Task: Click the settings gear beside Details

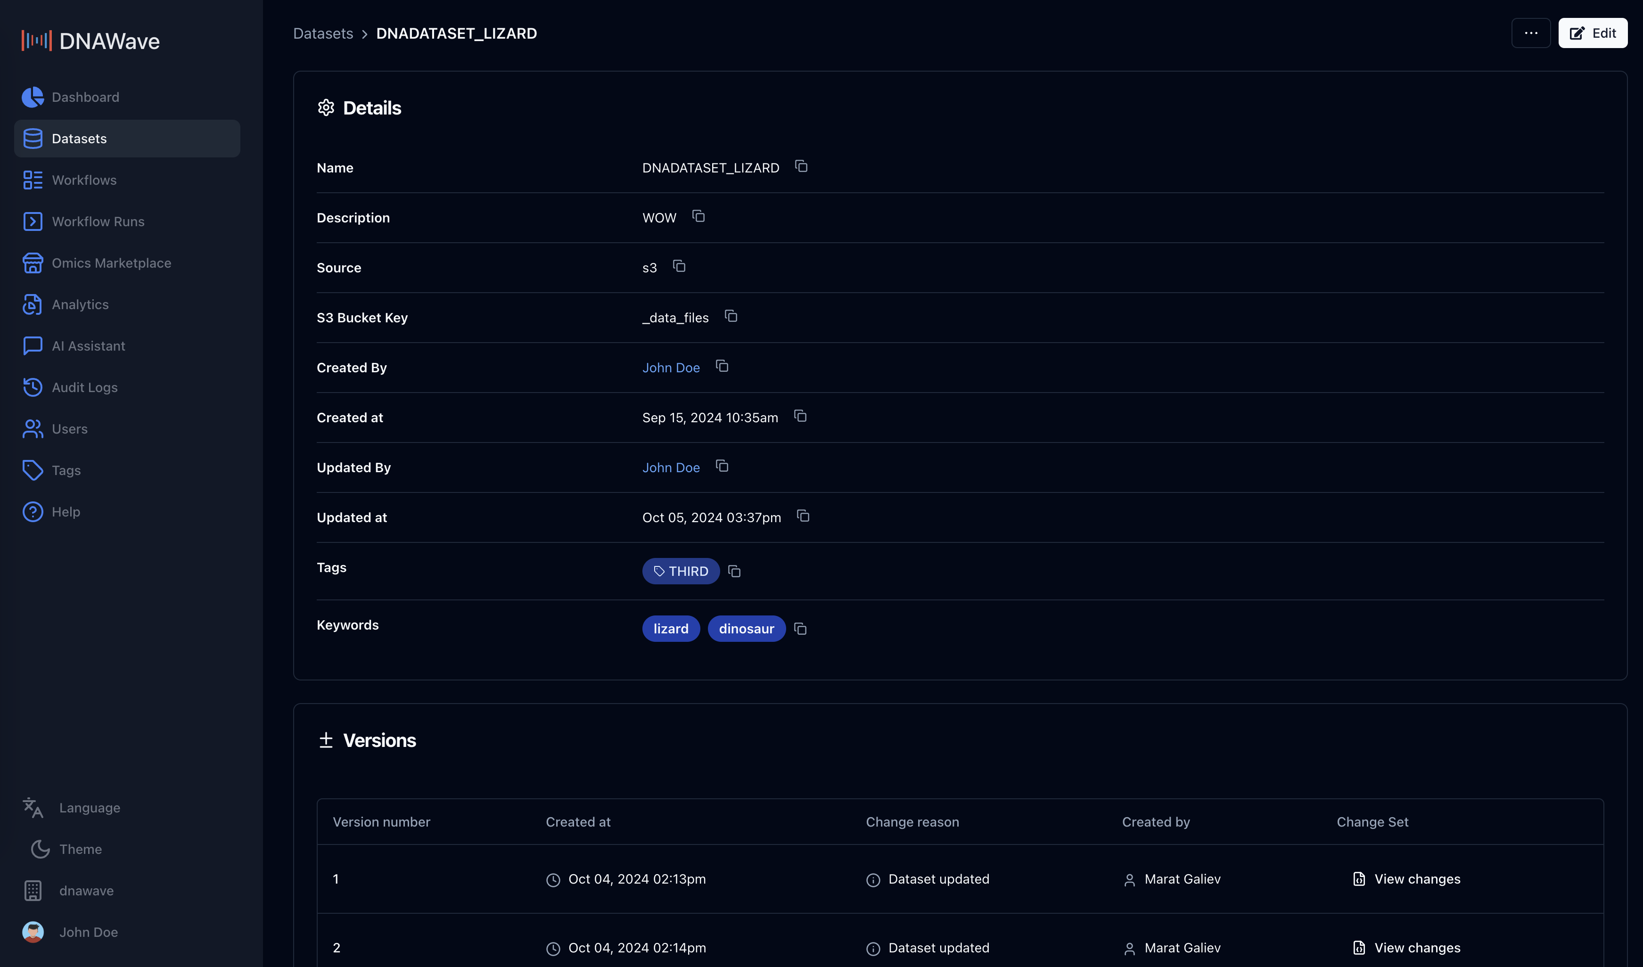Action: [x=326, y=107]
